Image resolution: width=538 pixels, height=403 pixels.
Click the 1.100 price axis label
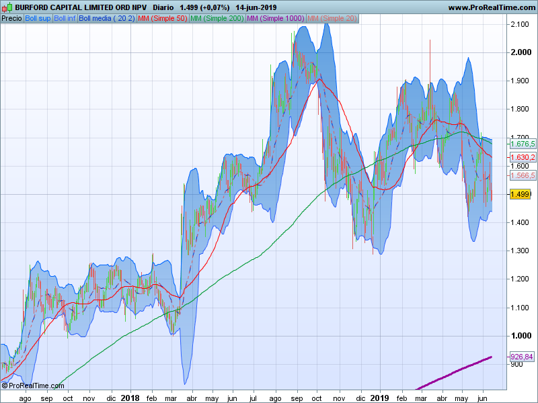coord(520,308)
